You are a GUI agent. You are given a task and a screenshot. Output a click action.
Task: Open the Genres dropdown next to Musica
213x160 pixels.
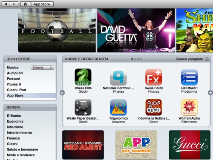[x=42, y=68]
